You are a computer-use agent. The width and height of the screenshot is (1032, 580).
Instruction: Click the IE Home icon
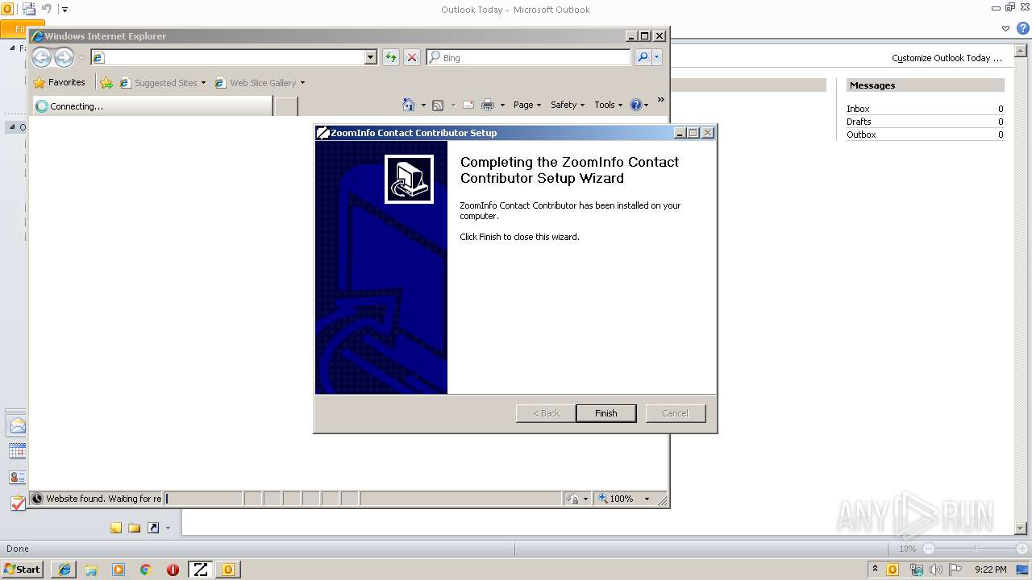click(409, 105)
